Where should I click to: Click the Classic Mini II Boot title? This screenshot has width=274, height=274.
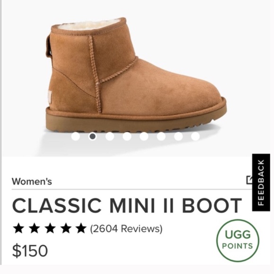click(127, 205)
